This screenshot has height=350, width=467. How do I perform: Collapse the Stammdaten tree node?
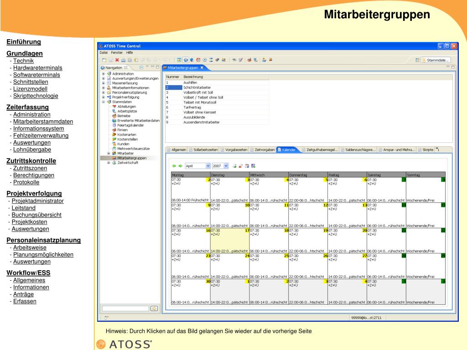(x=104, y=102)
